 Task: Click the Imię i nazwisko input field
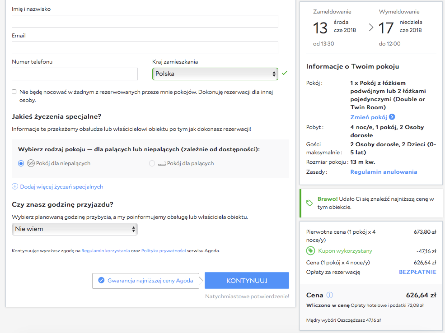tap(145, 21)
